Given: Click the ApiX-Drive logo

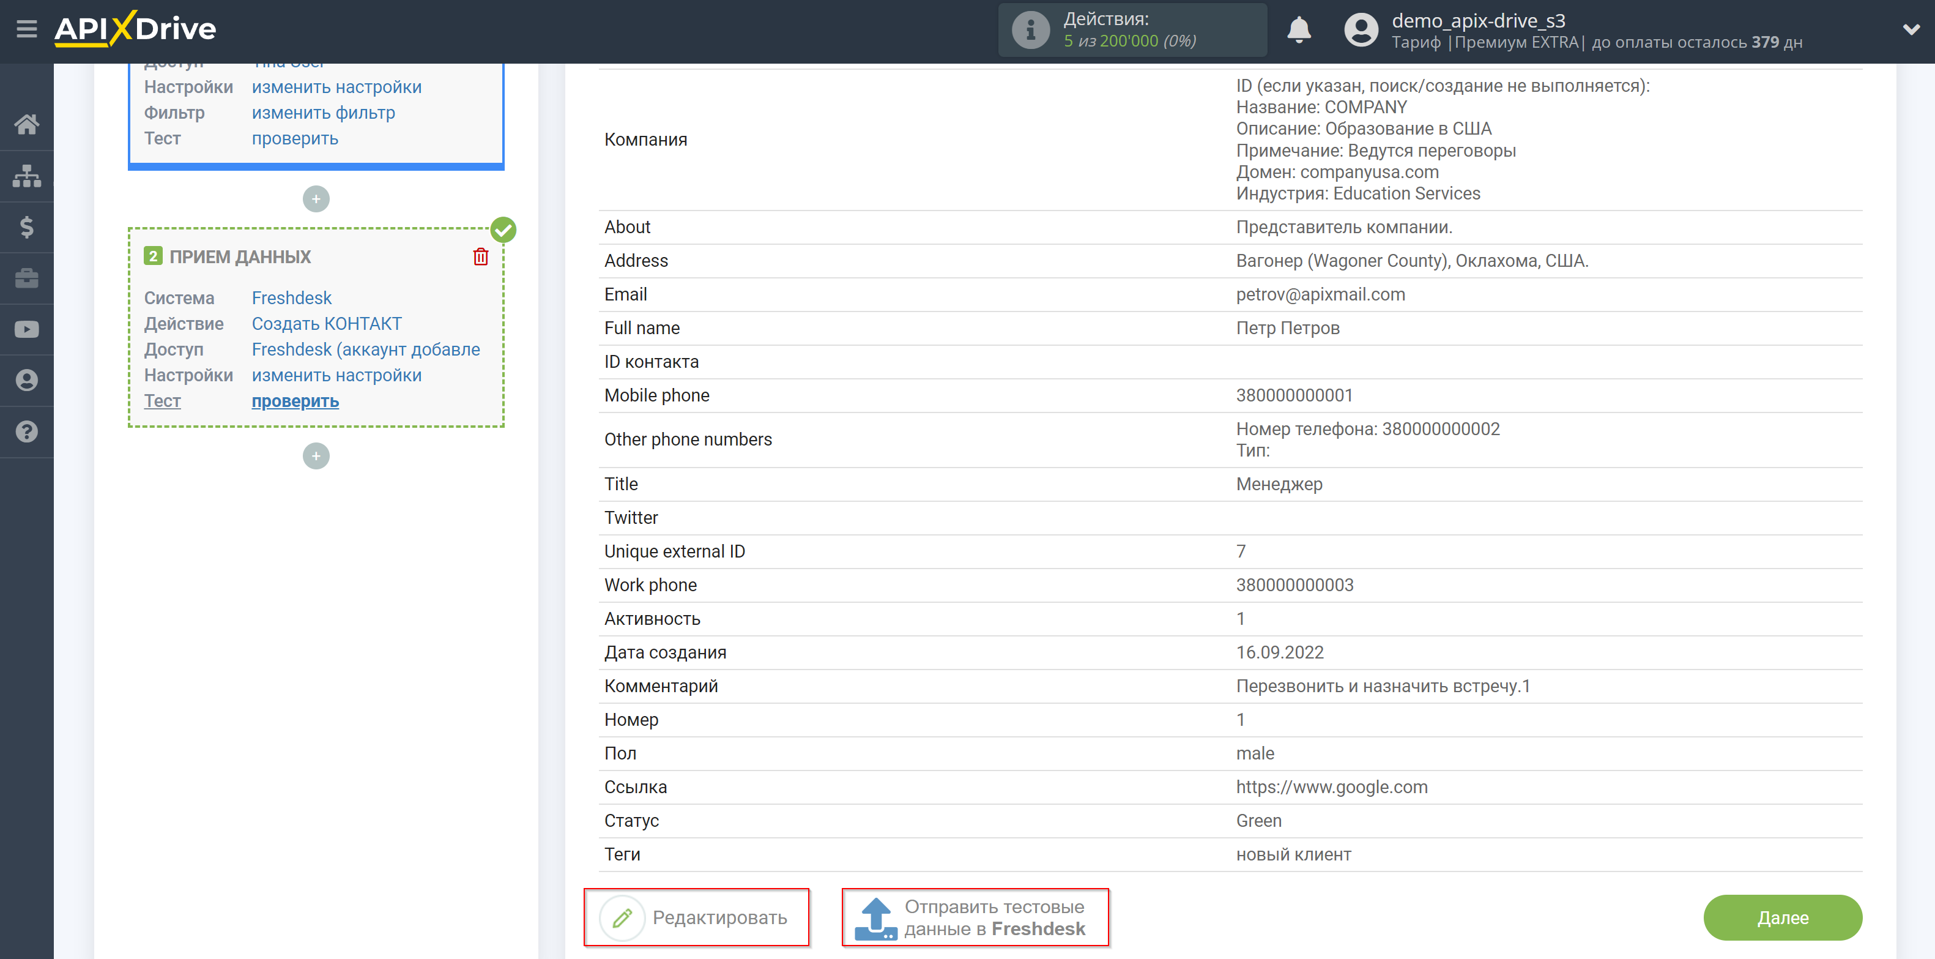Looking at the screenshot, I should click(x=135, y=29).
